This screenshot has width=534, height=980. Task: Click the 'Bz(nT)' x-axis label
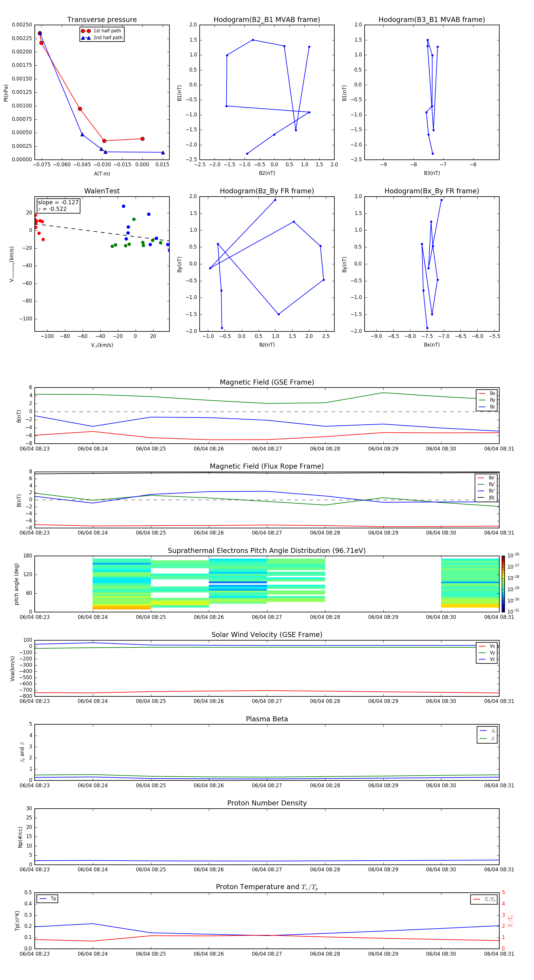(267, 345)
